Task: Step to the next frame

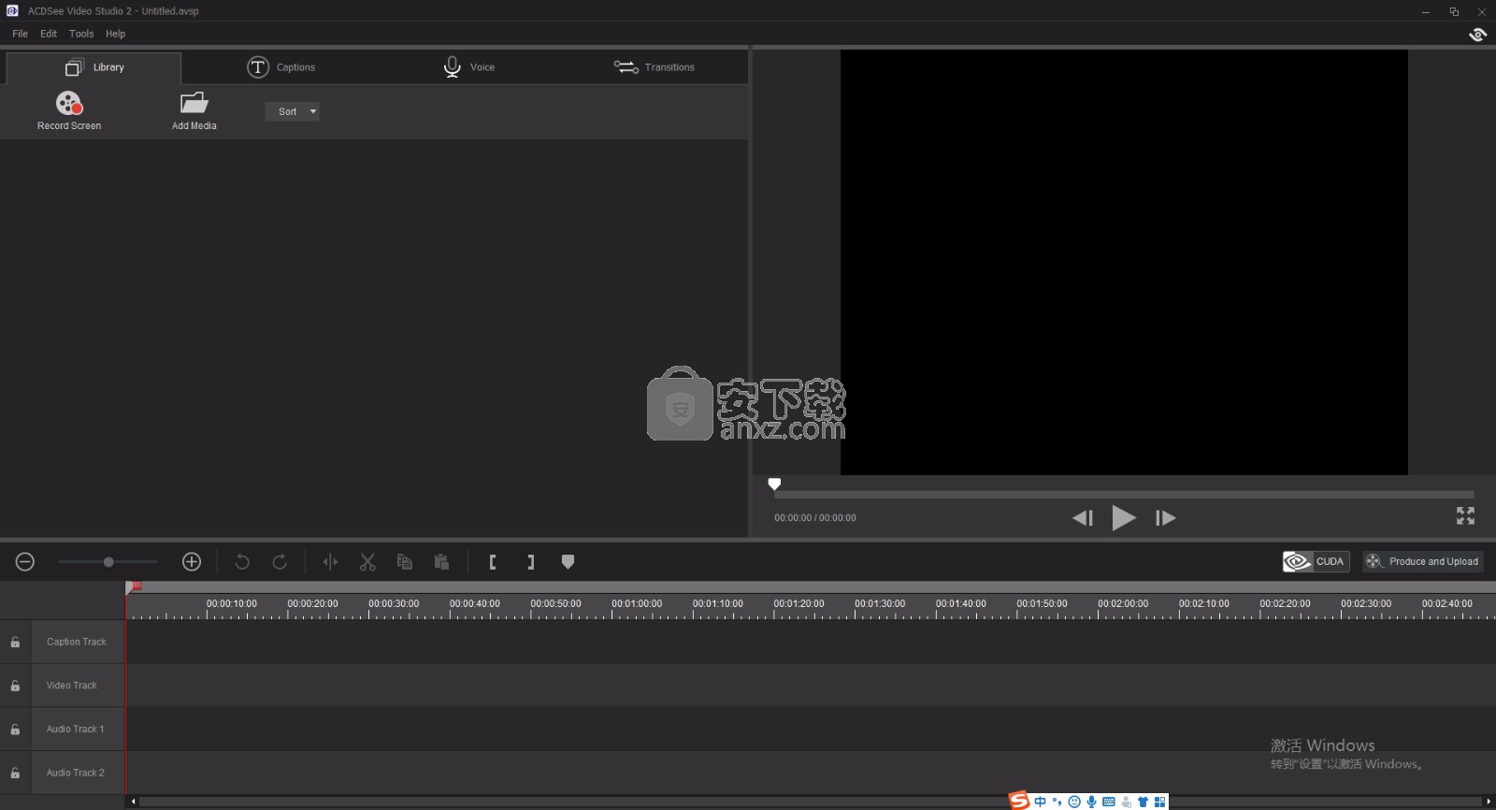Action: tap(1166, 517)
